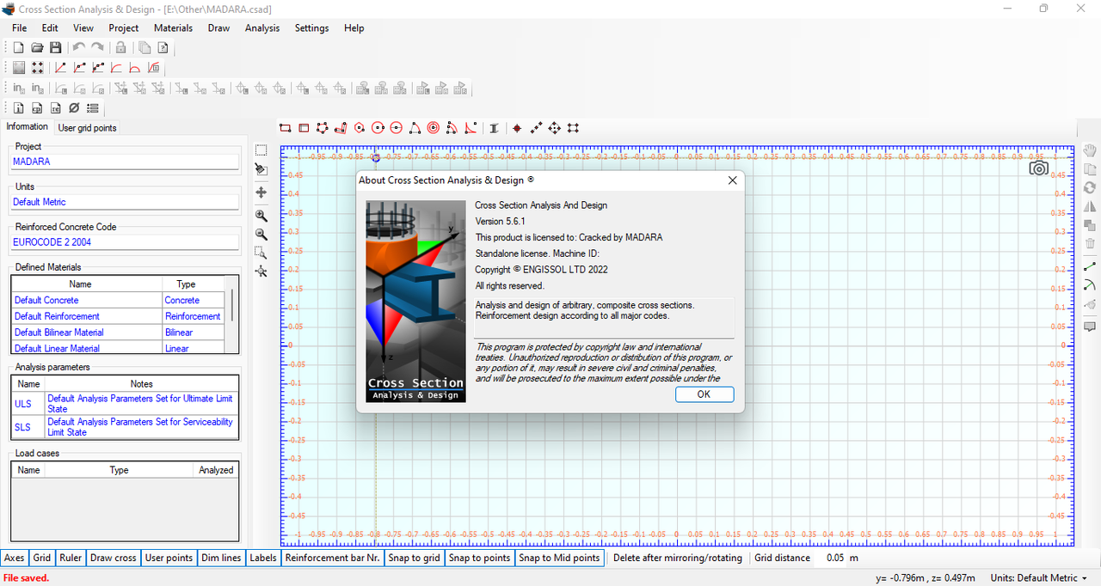Select the rebars in rectangle pattern tool
The width and height of the screenshot is (1101, 586).
point(573,128)
